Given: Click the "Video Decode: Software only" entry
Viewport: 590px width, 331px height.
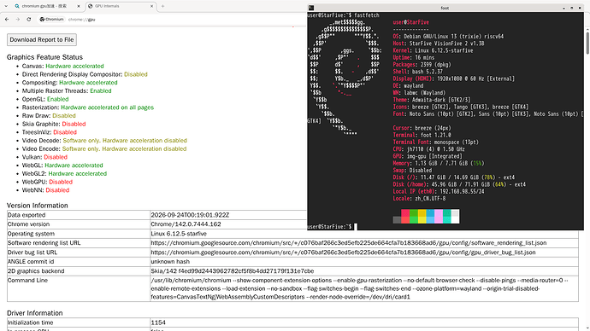Looking at the screenshot, I should click(104, 141).
